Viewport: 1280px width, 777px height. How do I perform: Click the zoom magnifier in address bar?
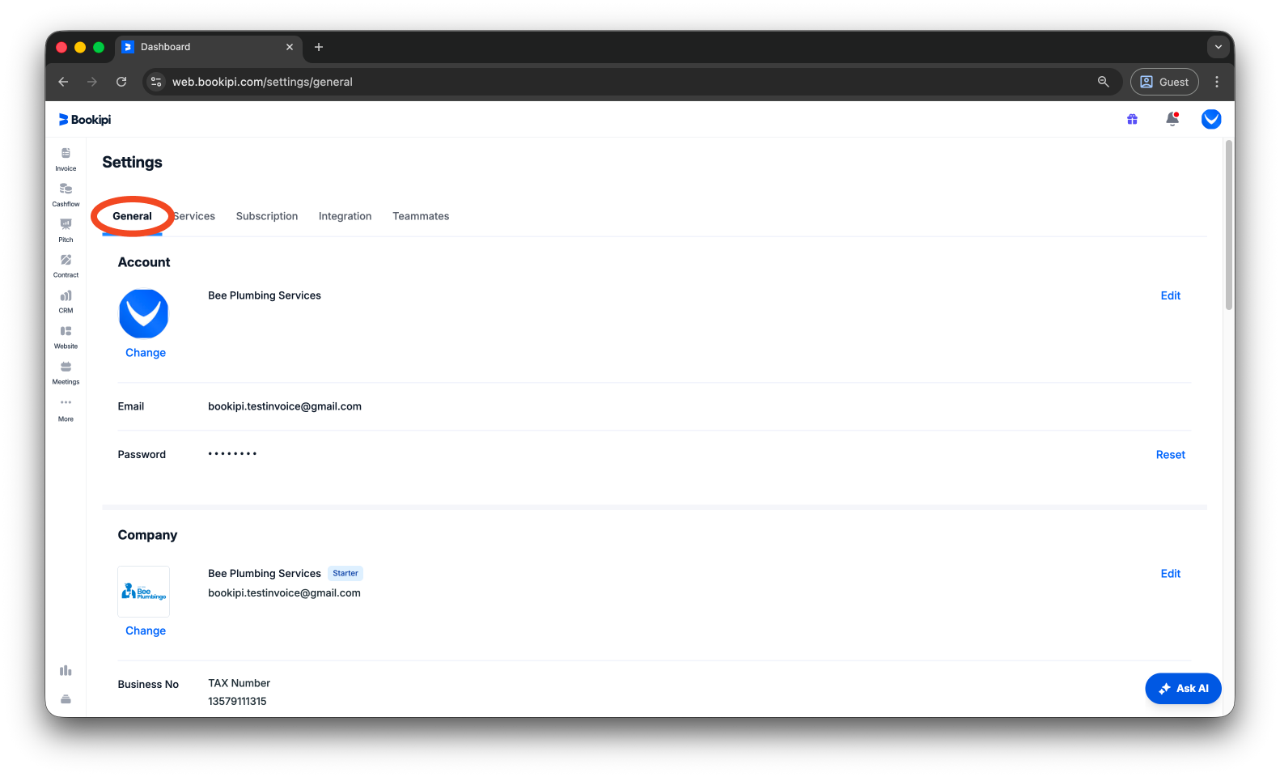(1103, 82)
